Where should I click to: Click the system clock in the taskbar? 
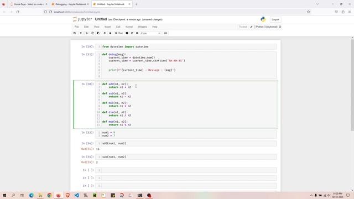tap(338, 195)
